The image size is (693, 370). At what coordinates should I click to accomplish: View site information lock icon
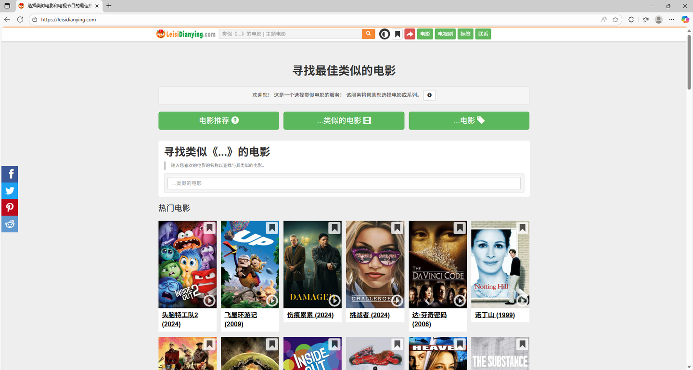click(x=35, y=20)
